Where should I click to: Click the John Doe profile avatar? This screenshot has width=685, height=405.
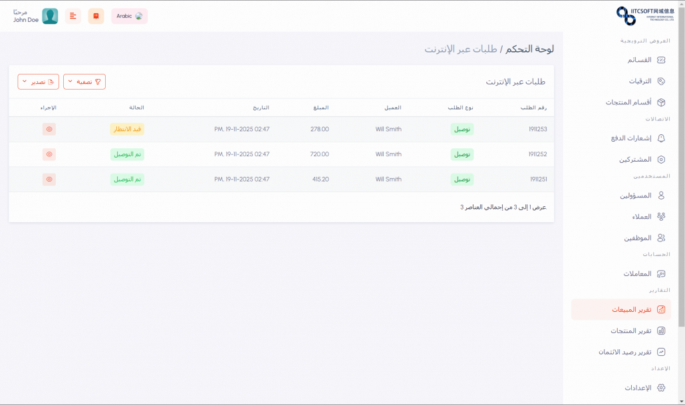point(50,16)
